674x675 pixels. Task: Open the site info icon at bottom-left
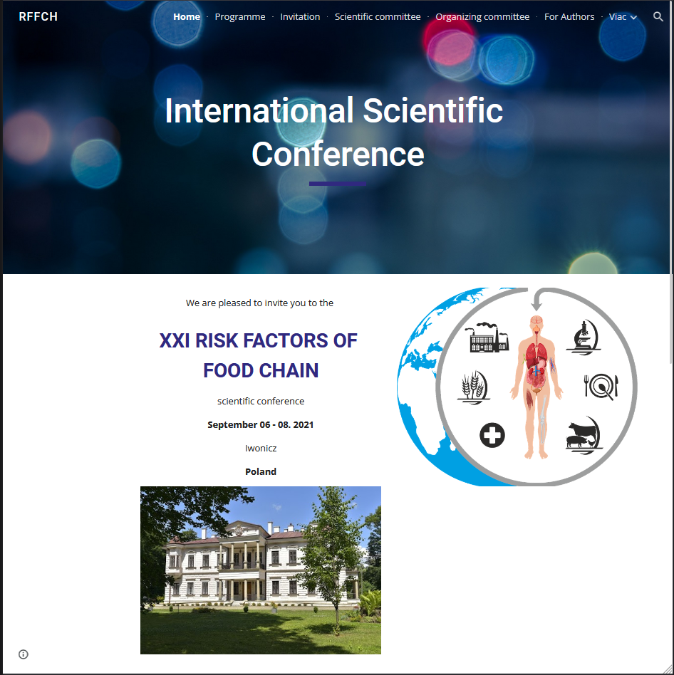24,654
